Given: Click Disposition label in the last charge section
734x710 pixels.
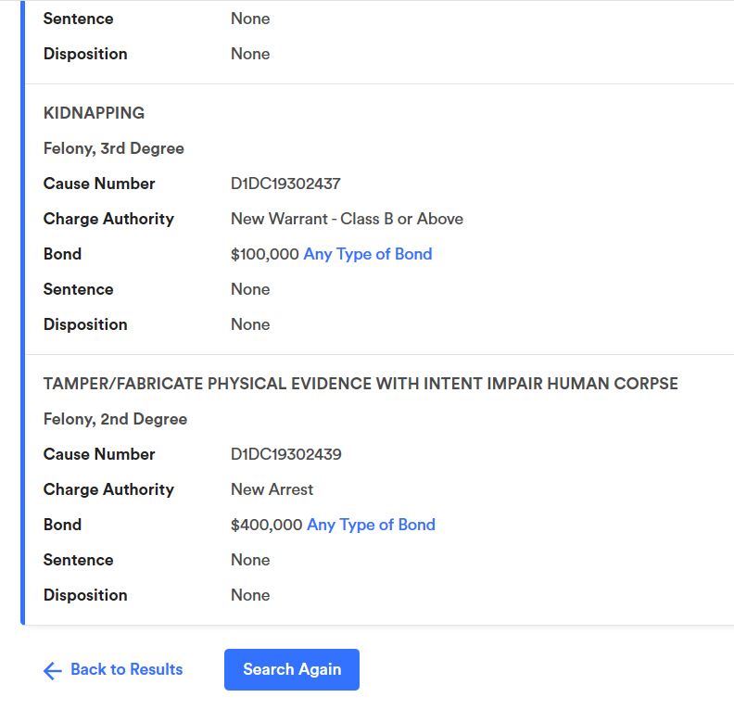Looking at the screenshot, I should click(85, 595).
